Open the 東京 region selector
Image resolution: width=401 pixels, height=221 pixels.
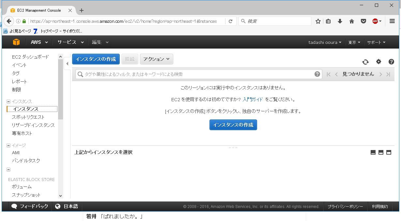coord(354,42)
